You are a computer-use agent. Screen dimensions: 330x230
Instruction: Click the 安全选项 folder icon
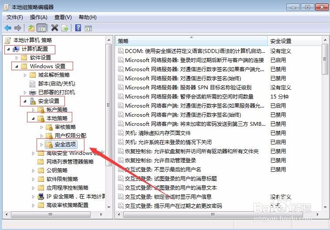coord(49,145)
